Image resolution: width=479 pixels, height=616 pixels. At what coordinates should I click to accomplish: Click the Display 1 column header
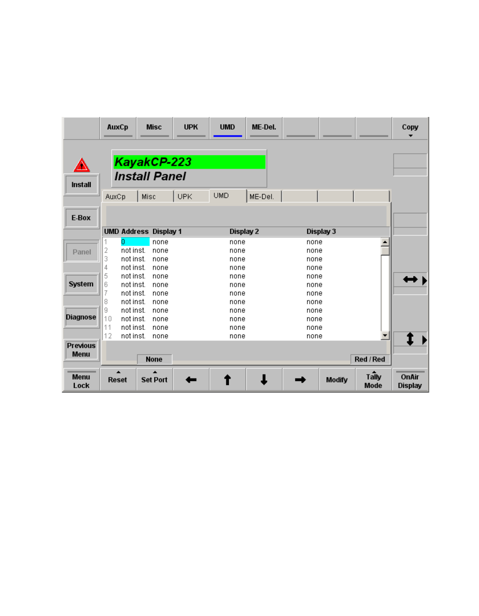pos(167,232)
